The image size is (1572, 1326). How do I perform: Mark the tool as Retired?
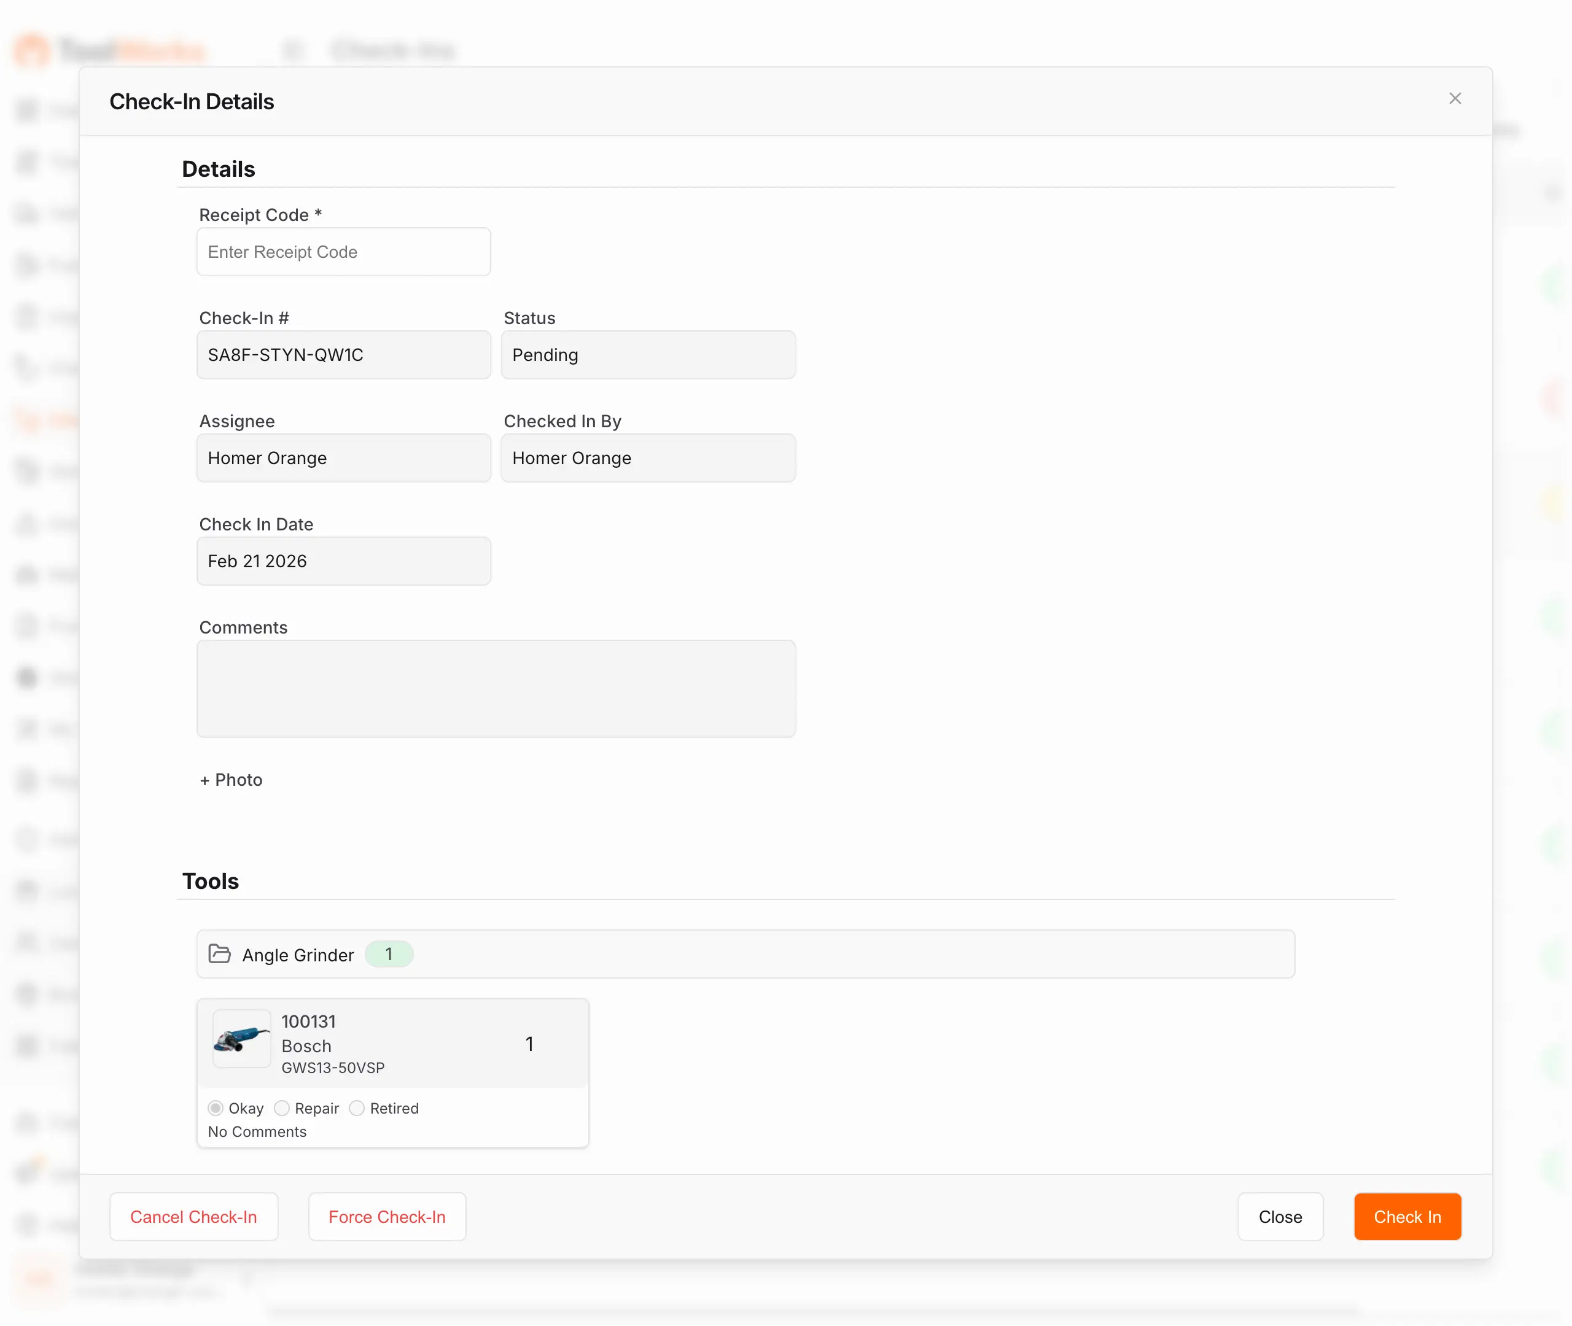pos(357,1108)
